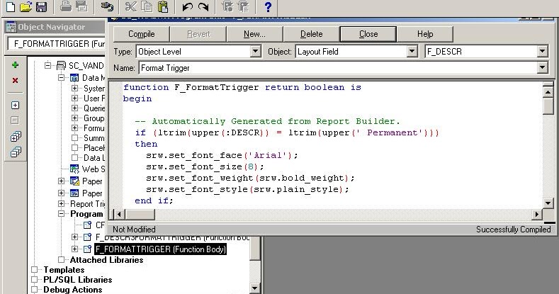Click the Save diskette toolbar icon

pyautogui.click(x=41, y=7)
